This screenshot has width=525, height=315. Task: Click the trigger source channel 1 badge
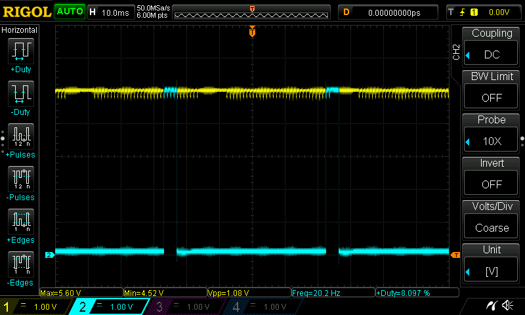coord(474,12)
